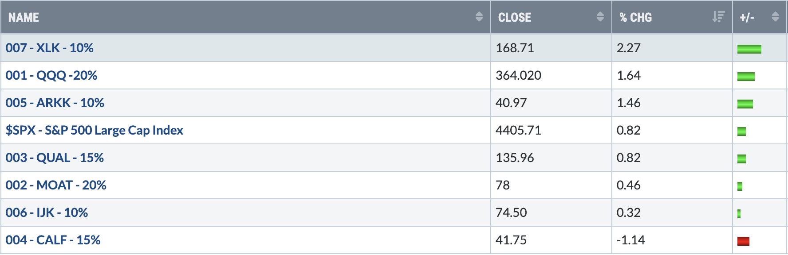This screenshot has width=788, height=255.
Task: Toggle % CHG descending sort icon
Action: click(718, 17)
